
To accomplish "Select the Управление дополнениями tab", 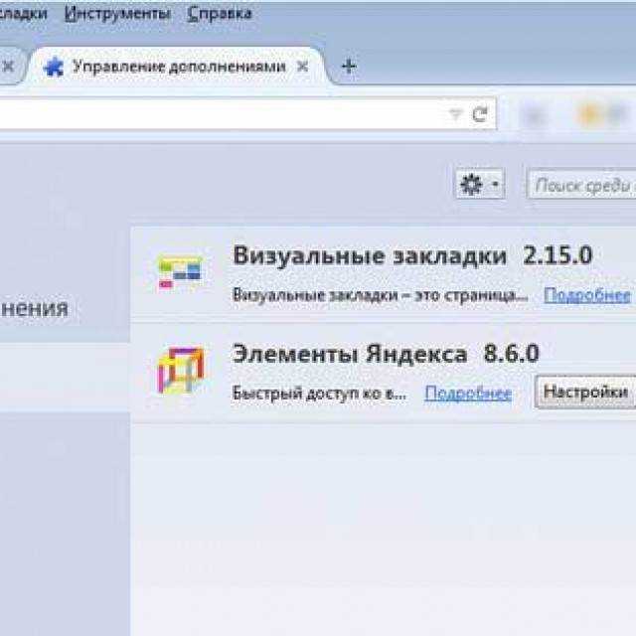I will point(176,67).
